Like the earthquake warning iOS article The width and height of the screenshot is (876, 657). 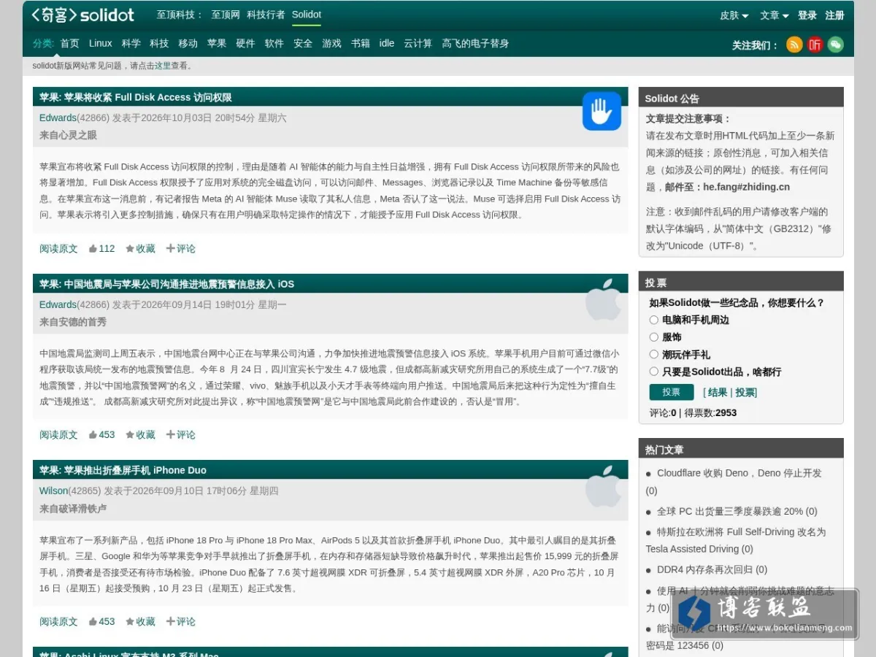pos(101,434)
